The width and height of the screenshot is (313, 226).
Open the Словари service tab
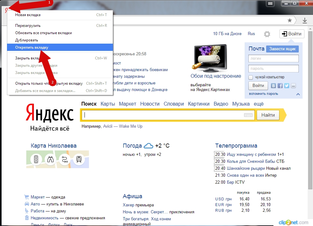pyautogui.click(x=174, y=104)
